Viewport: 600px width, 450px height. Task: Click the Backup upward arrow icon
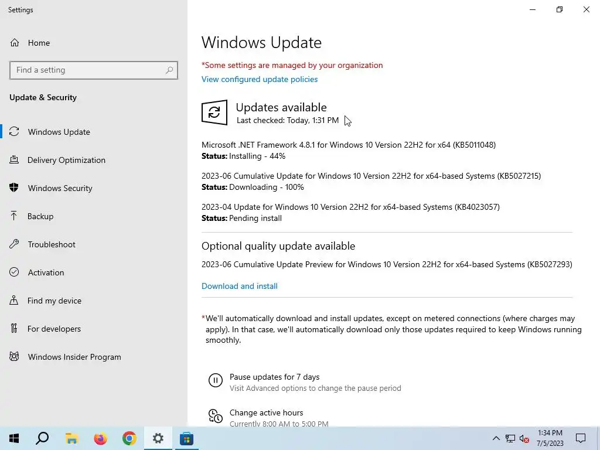14,216
